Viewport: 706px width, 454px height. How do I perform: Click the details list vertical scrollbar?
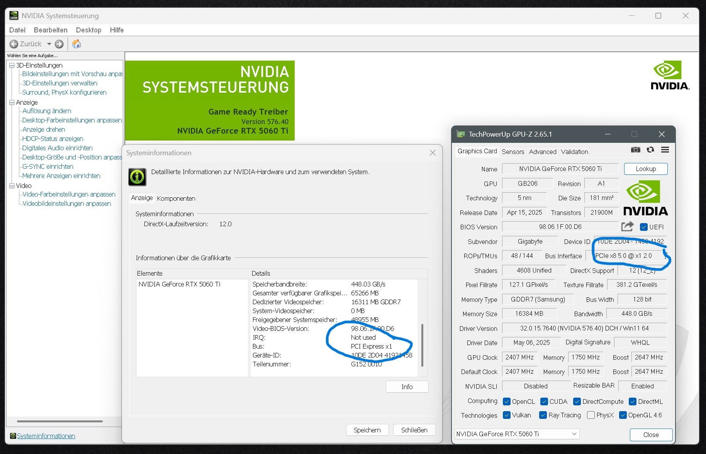click(423, 345)
